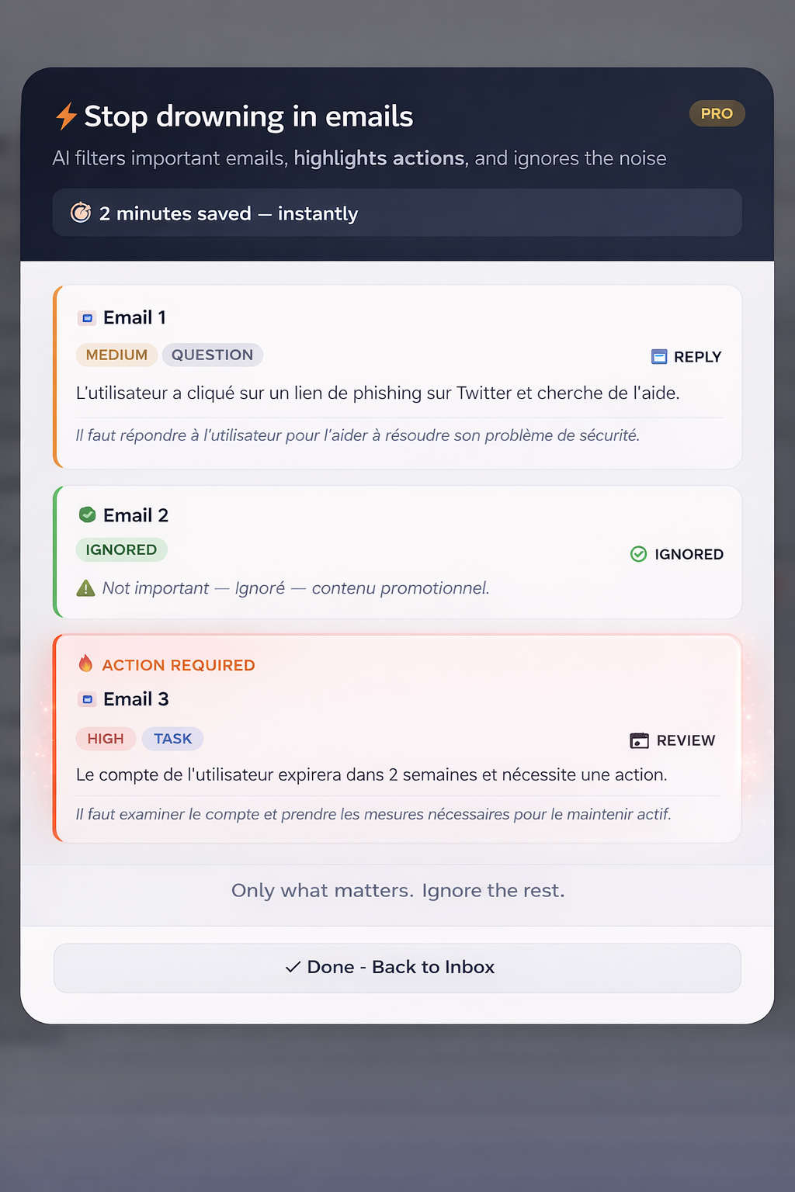Expand the Email 2 ignored summary
The height and width of the screenshot is (1192, 795).
pos(397,551)
